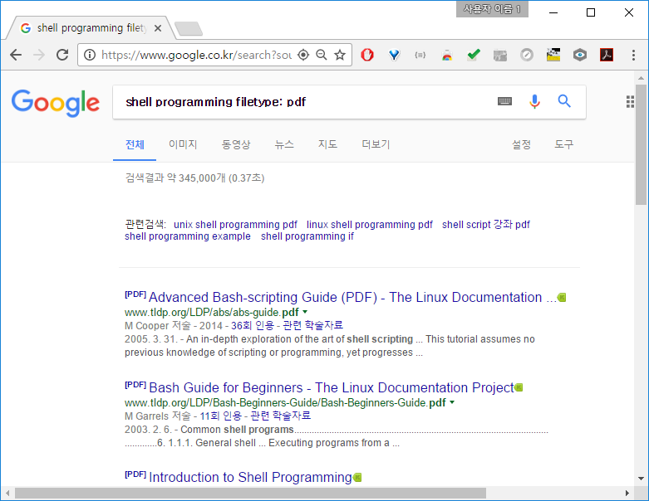
Task: Click the horizontal scrollbar left arrow
Action: tap(7, 494)
